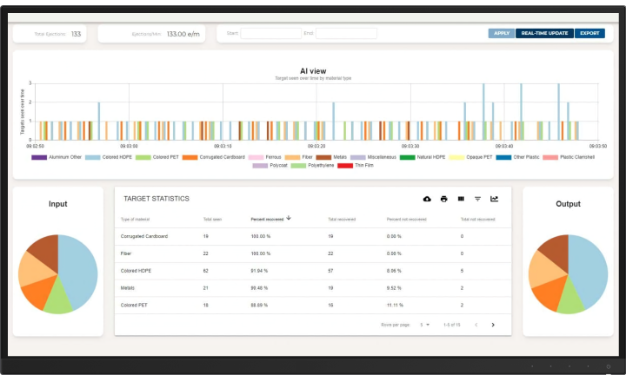Print the target statistics table
The height and width of the screenshot is (375, 626).
click(x=443, y=199)
